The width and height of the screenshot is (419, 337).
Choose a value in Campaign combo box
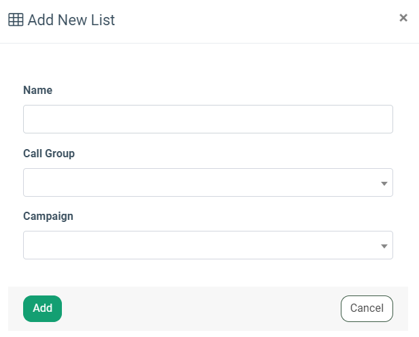point(207,245)
